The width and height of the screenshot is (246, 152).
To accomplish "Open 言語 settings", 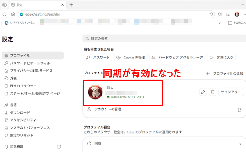I will pyautogui.click(x=33, y=105).
